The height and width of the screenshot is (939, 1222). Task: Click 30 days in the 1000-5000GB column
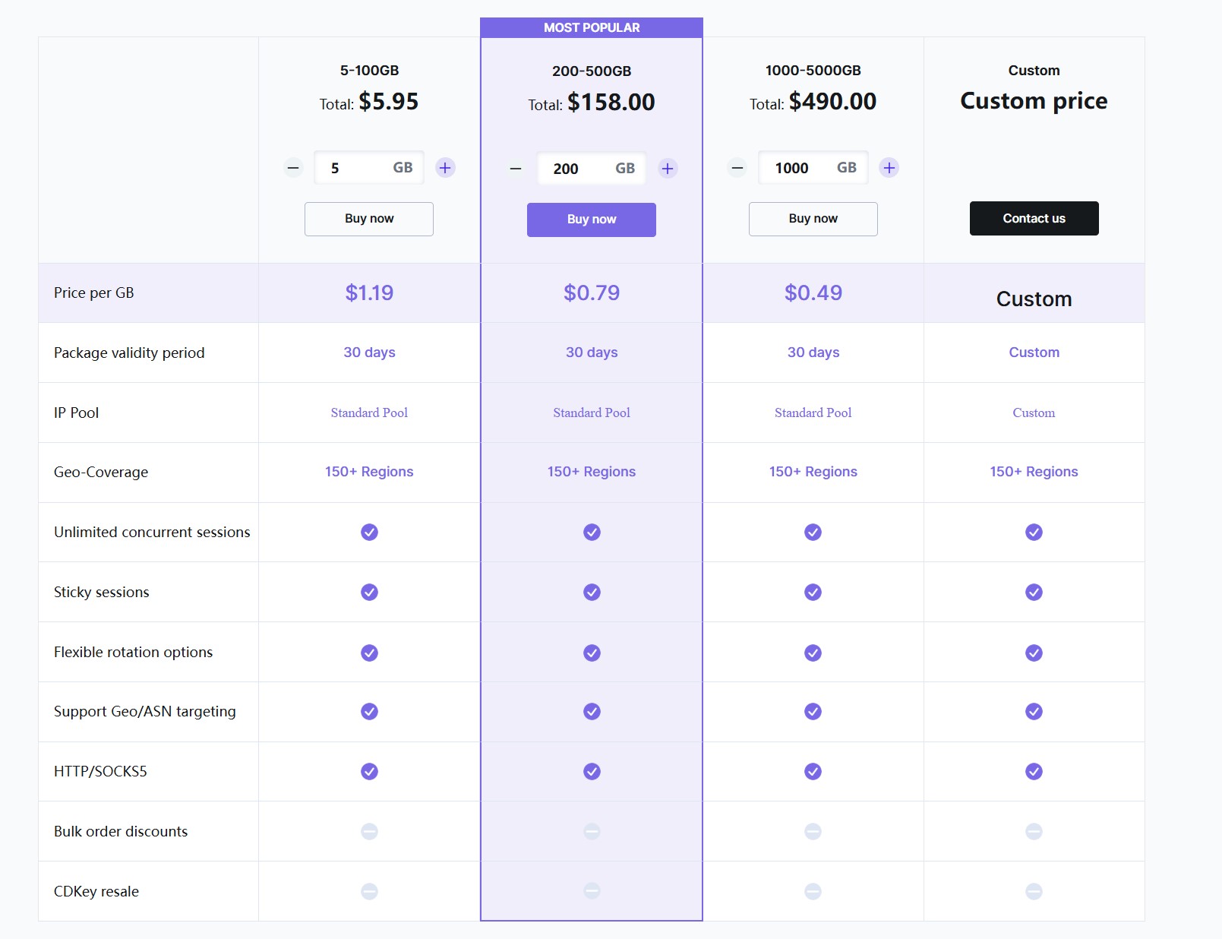813,353
